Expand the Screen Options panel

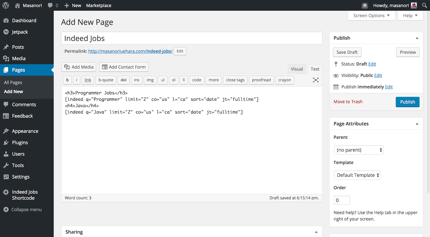(371, 15)
